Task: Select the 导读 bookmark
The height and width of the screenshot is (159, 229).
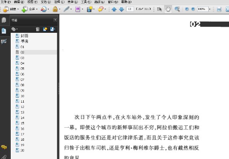Action: tap(24, 41)
